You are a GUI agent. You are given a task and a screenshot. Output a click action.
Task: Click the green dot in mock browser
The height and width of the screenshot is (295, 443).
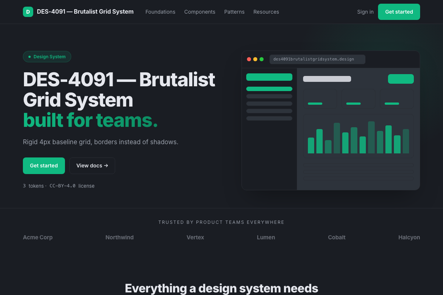click(x=261, y=59)
